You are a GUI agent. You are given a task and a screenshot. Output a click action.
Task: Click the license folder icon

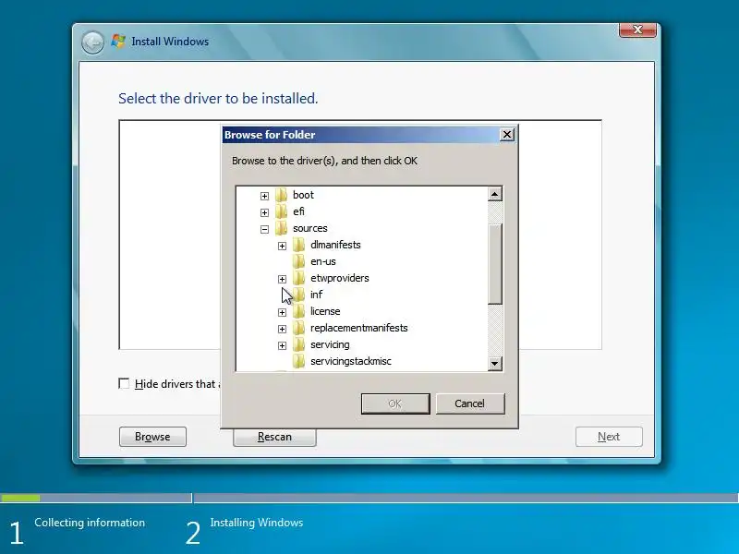click(298, 311)
